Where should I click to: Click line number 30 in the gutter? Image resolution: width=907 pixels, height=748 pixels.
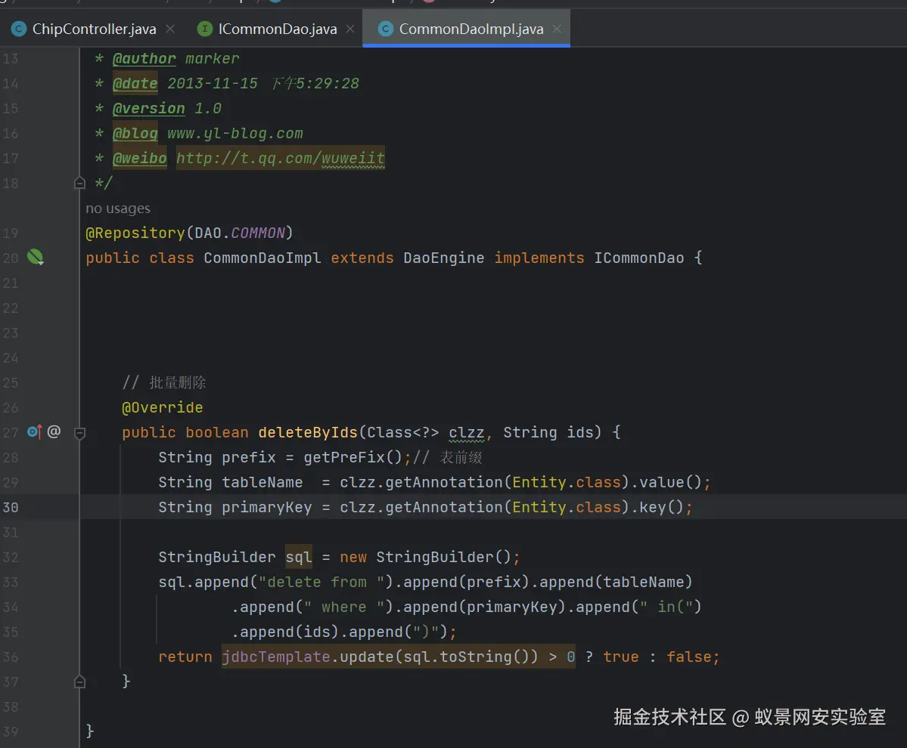(x=11, y=507)
